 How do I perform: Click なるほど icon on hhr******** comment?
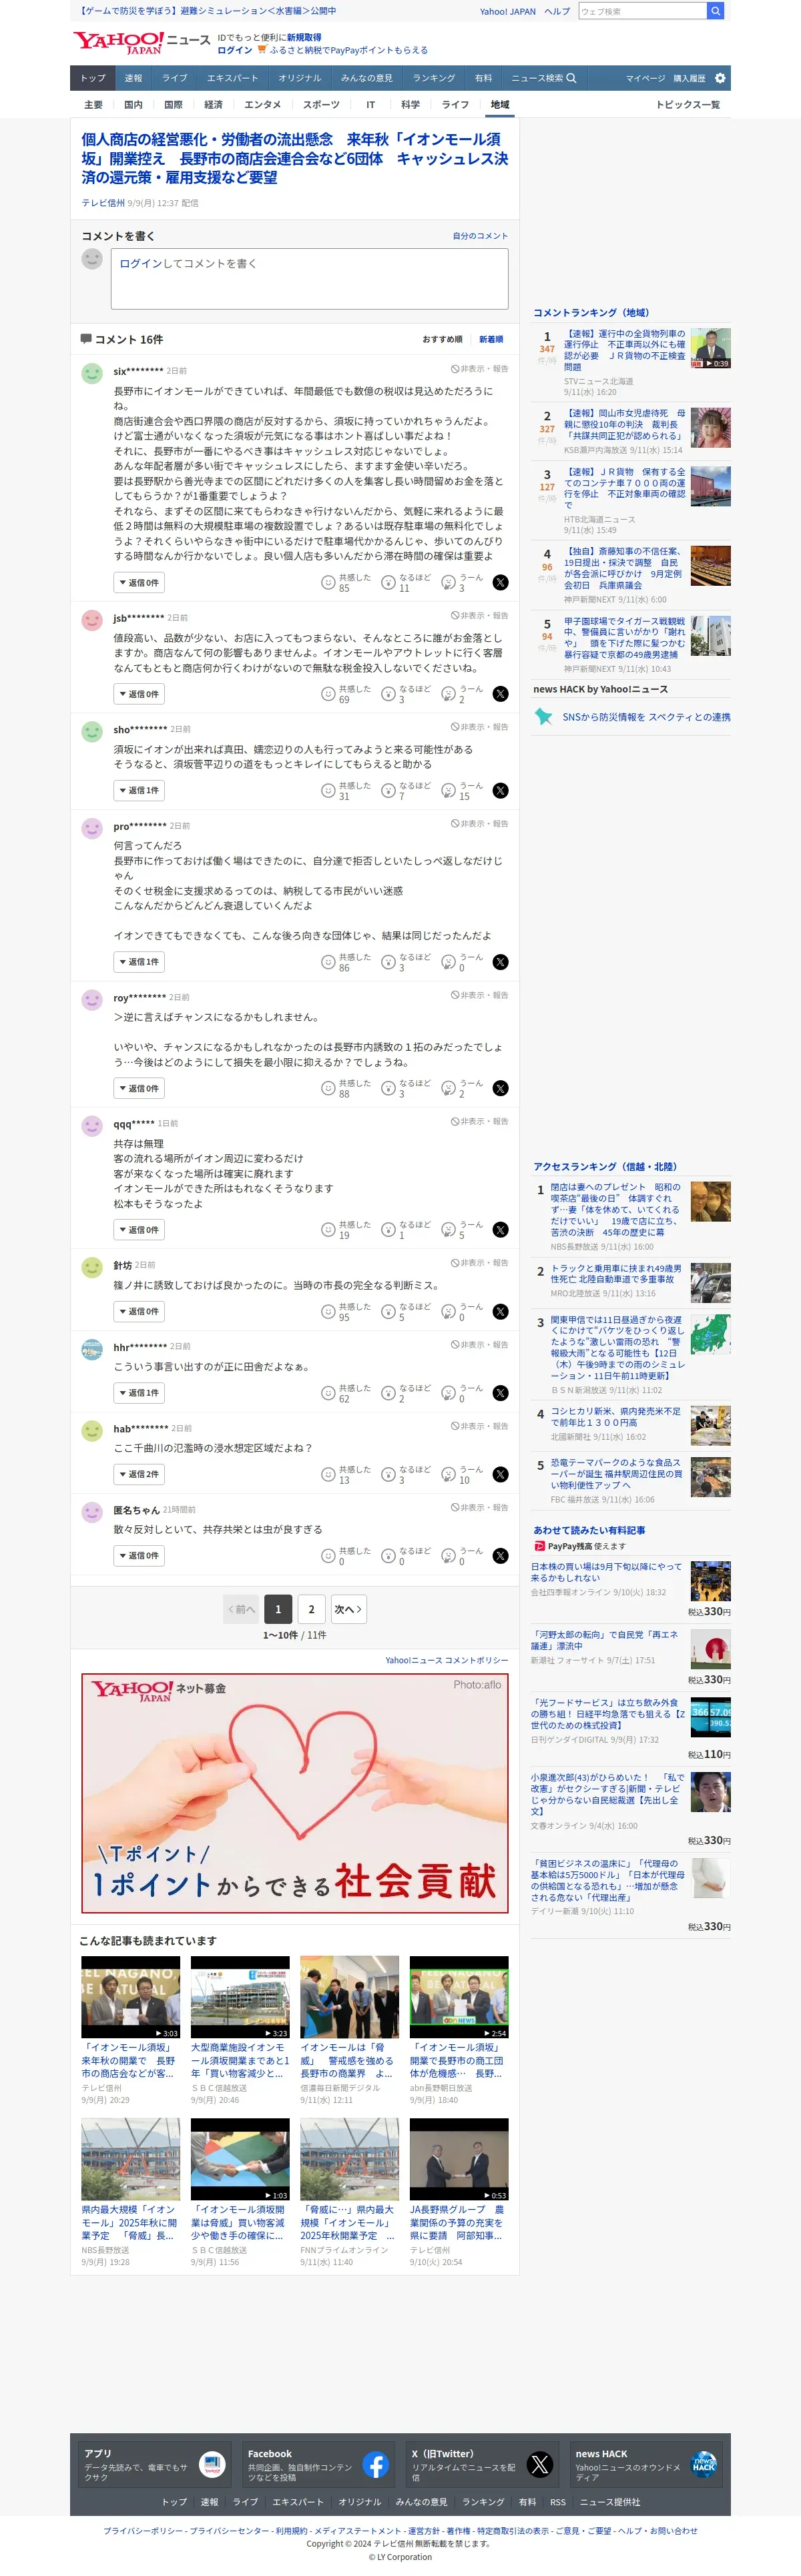(x=388, y=1393)
